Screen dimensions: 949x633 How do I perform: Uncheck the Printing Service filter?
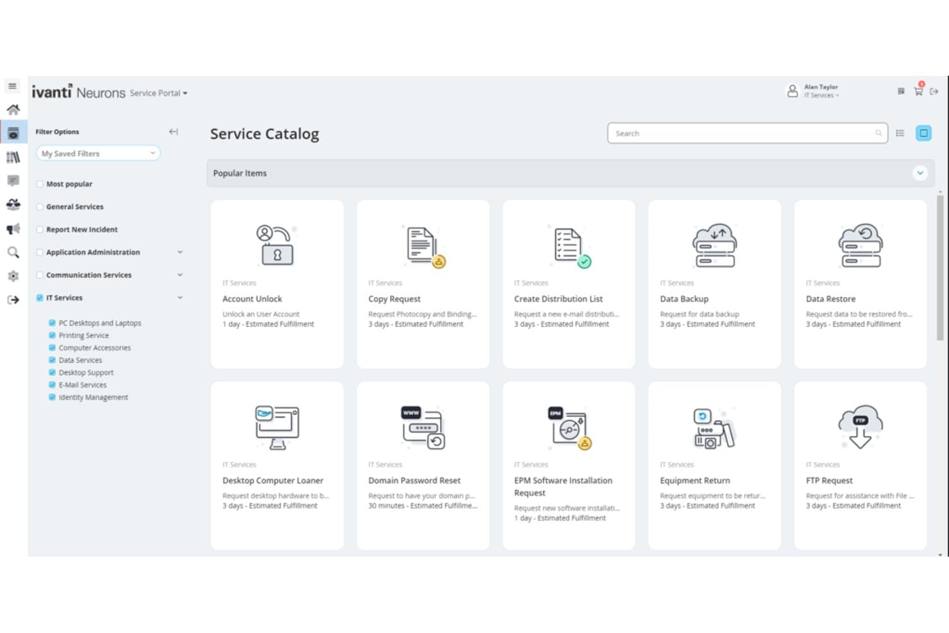(52, 335)
